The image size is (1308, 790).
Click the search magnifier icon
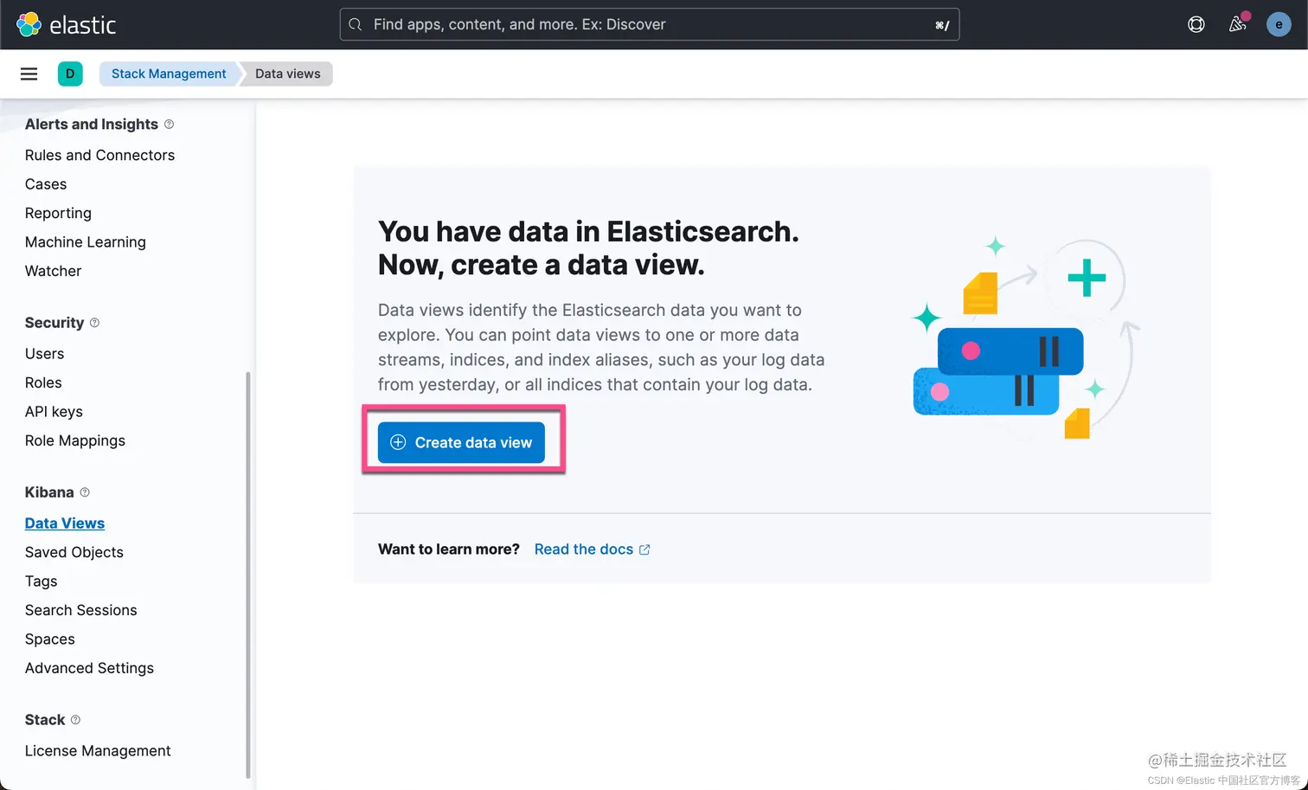point(356,24)
